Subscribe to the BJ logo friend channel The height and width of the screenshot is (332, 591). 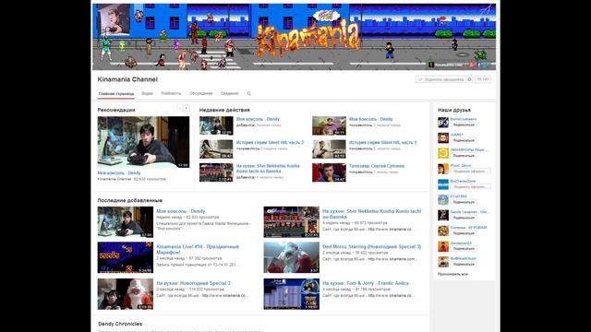coord(464,125)
